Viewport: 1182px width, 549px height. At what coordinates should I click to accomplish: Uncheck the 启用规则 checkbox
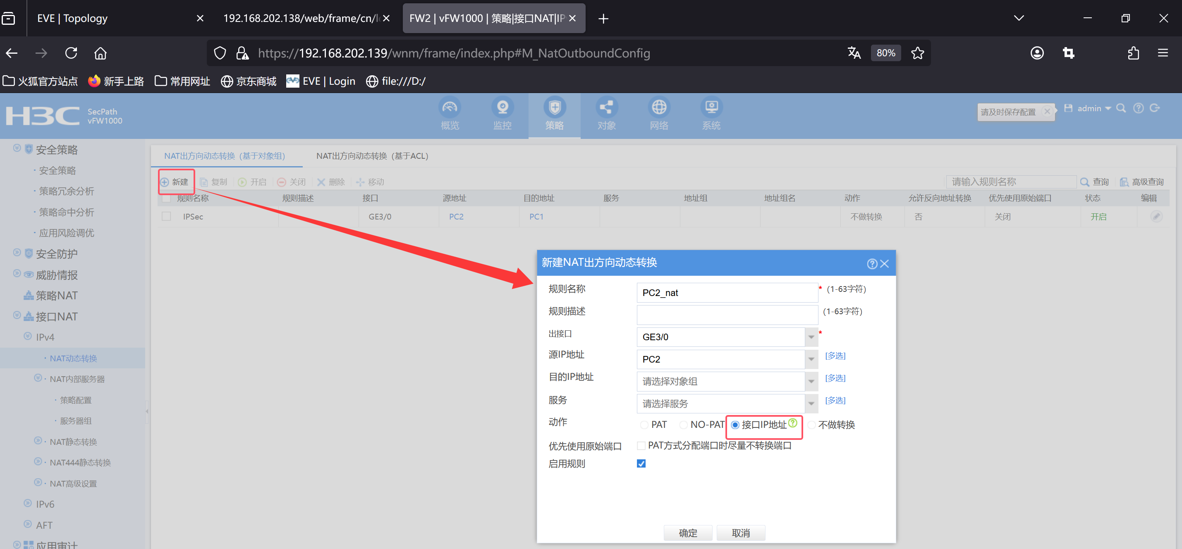(641, 464)
